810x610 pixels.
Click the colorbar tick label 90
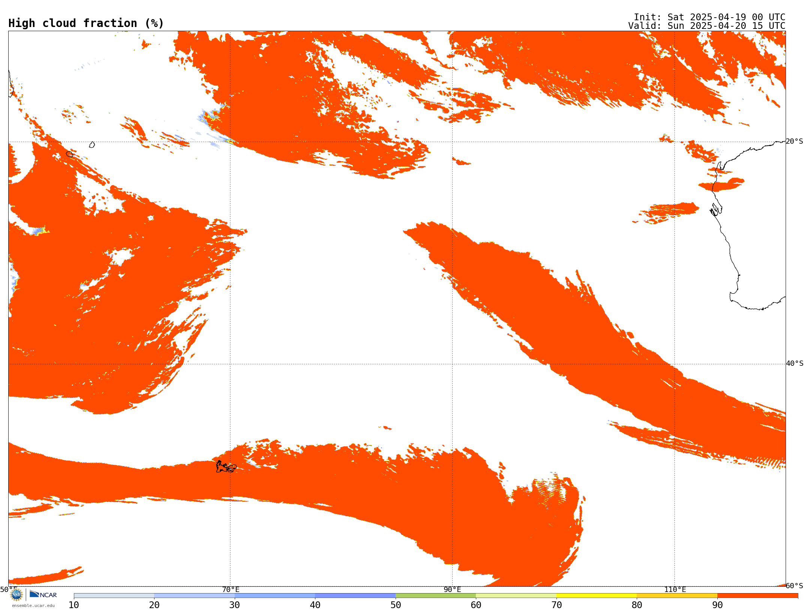click(717, 605)
